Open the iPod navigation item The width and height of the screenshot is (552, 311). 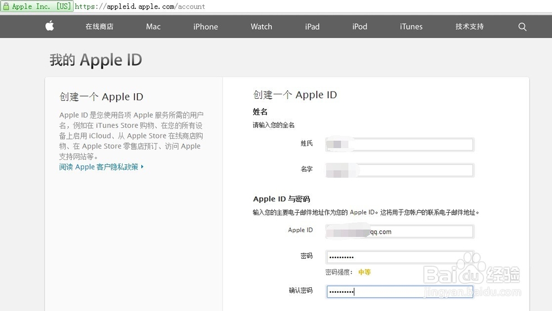[x=360, y=26]
